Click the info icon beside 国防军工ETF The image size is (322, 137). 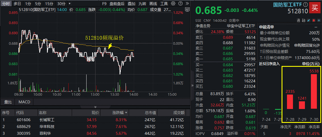305,5
